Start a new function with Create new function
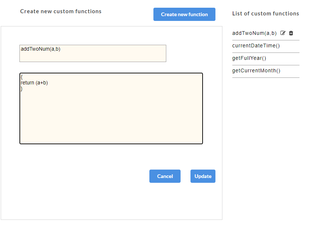Image resolution: width=316 pixels, height=225 pixels. click(184, 14)
